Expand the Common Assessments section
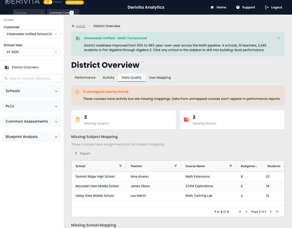This screenshot has height=228, width=292. point(32,122)
